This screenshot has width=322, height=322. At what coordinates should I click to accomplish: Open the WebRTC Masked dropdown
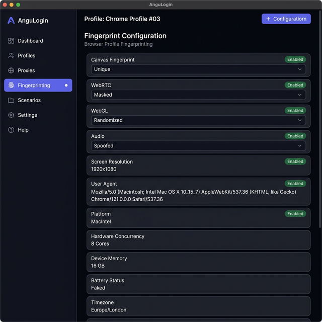click(x=198, y=95)
